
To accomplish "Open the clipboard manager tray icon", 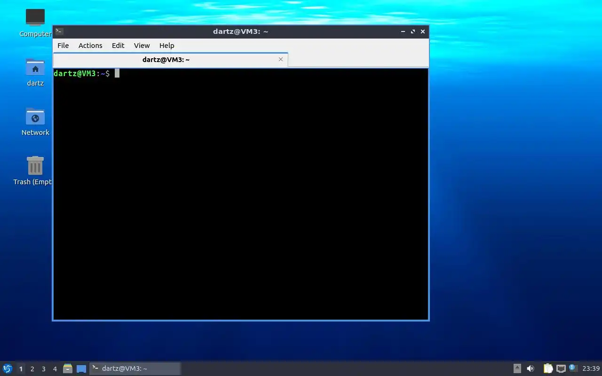I will click(x=548, y=368).
